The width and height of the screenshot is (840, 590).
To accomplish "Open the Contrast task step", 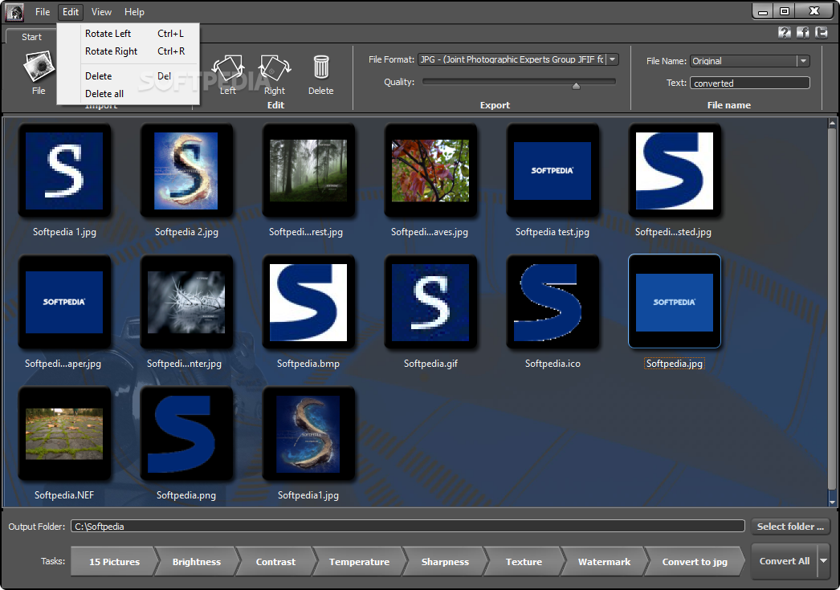I will click(275, 562).
